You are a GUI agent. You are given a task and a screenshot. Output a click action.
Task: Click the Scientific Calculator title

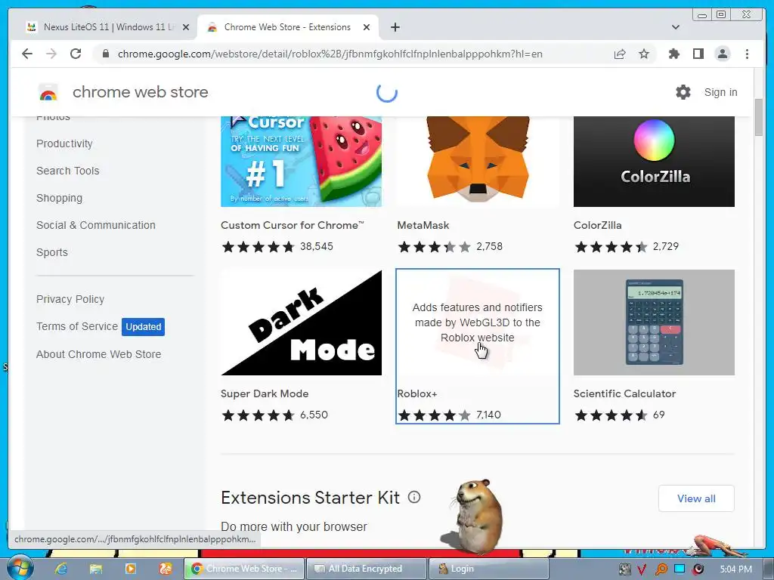(x=624, y=393)
